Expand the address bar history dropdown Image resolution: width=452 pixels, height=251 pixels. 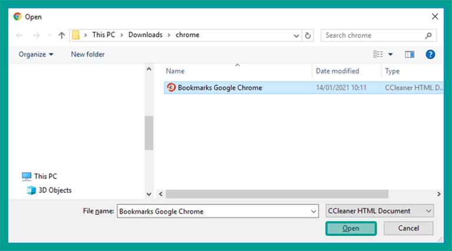pyautogui.click(x=296, y=36)
